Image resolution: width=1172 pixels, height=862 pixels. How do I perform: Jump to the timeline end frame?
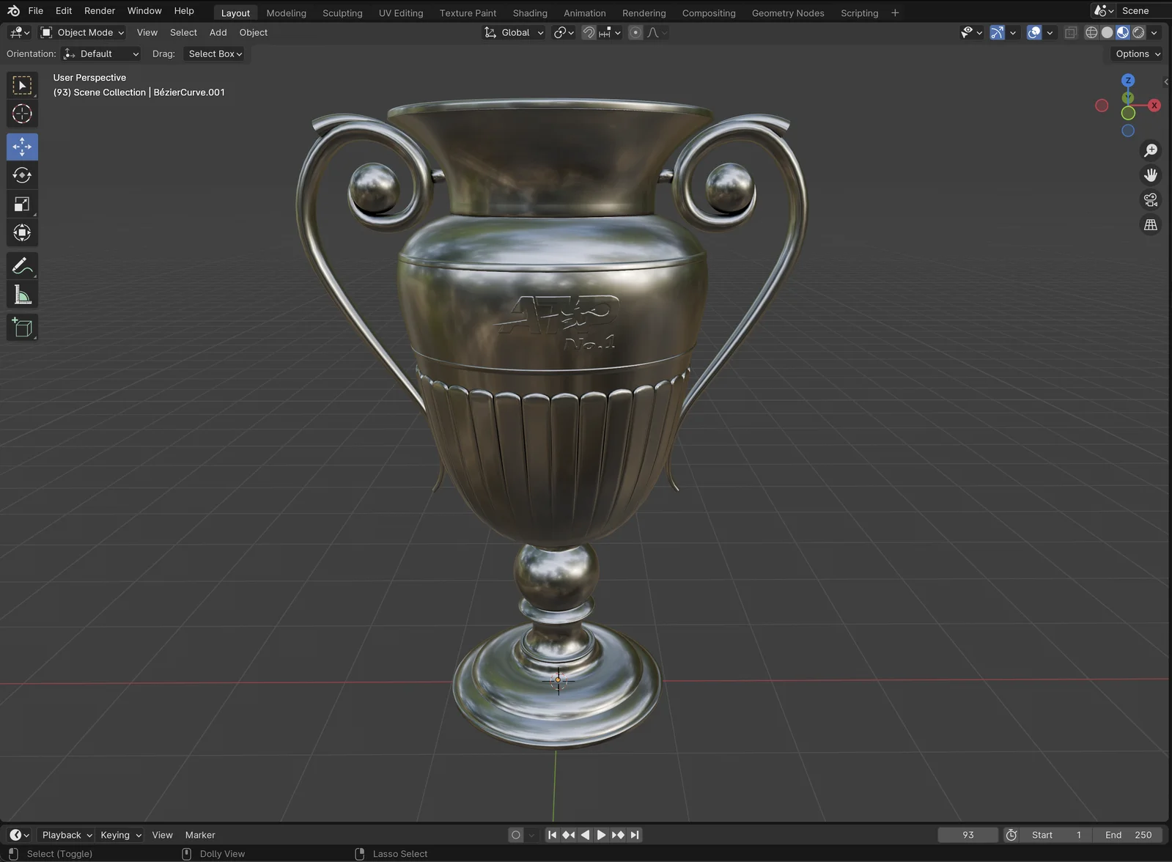(x=635, y=835)
